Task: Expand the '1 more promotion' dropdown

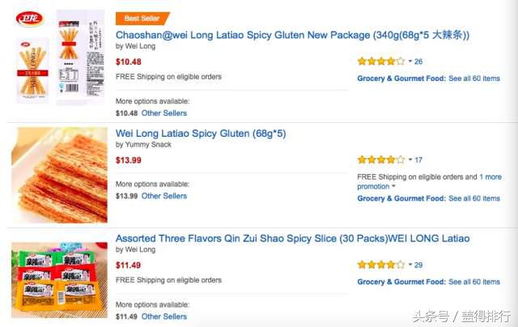Action: (x=376, y=187)
